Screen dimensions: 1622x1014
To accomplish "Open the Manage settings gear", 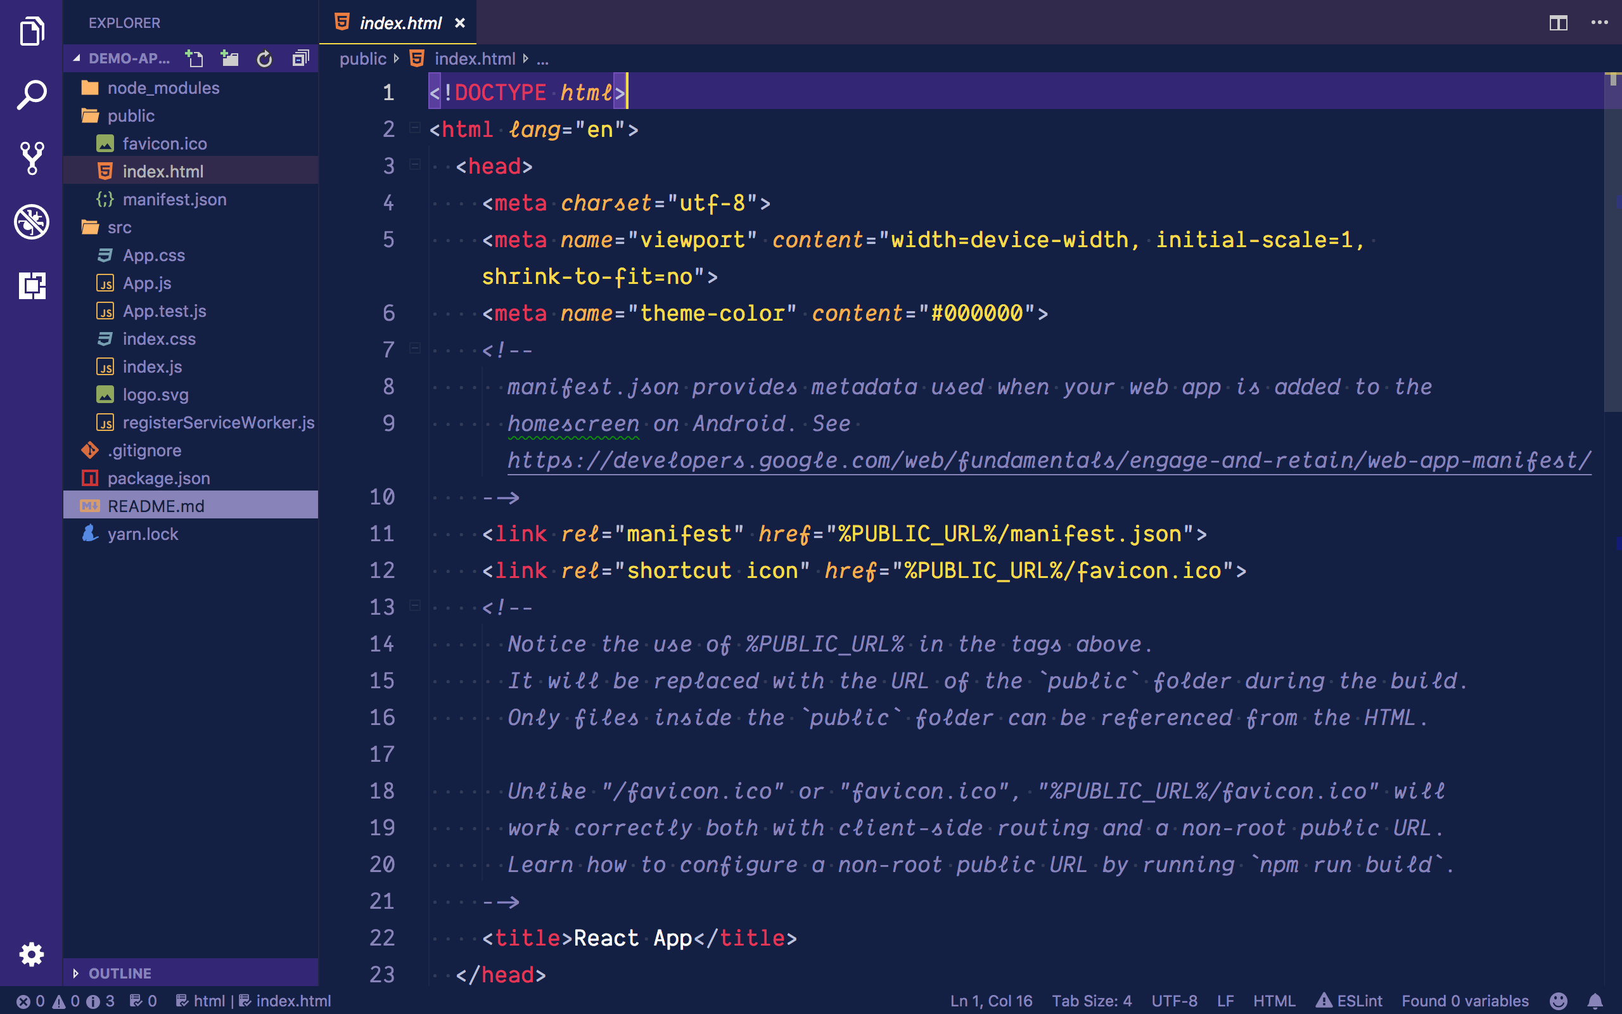I will pos(32,954).
